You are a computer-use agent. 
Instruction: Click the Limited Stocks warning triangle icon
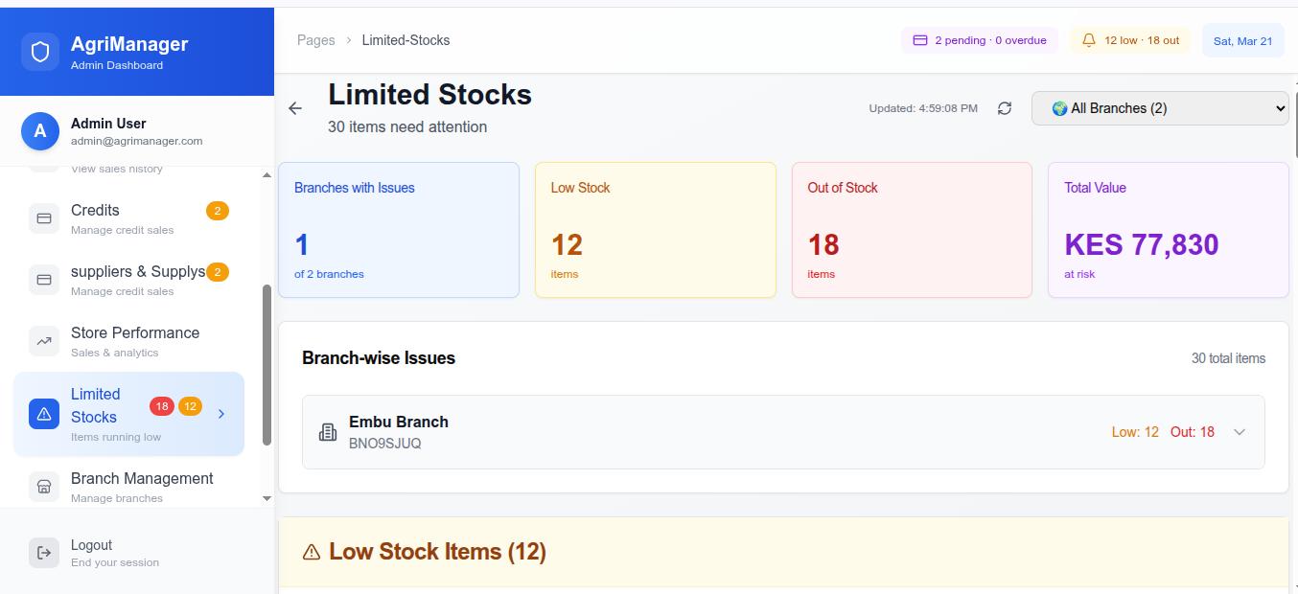coord(44,414)
